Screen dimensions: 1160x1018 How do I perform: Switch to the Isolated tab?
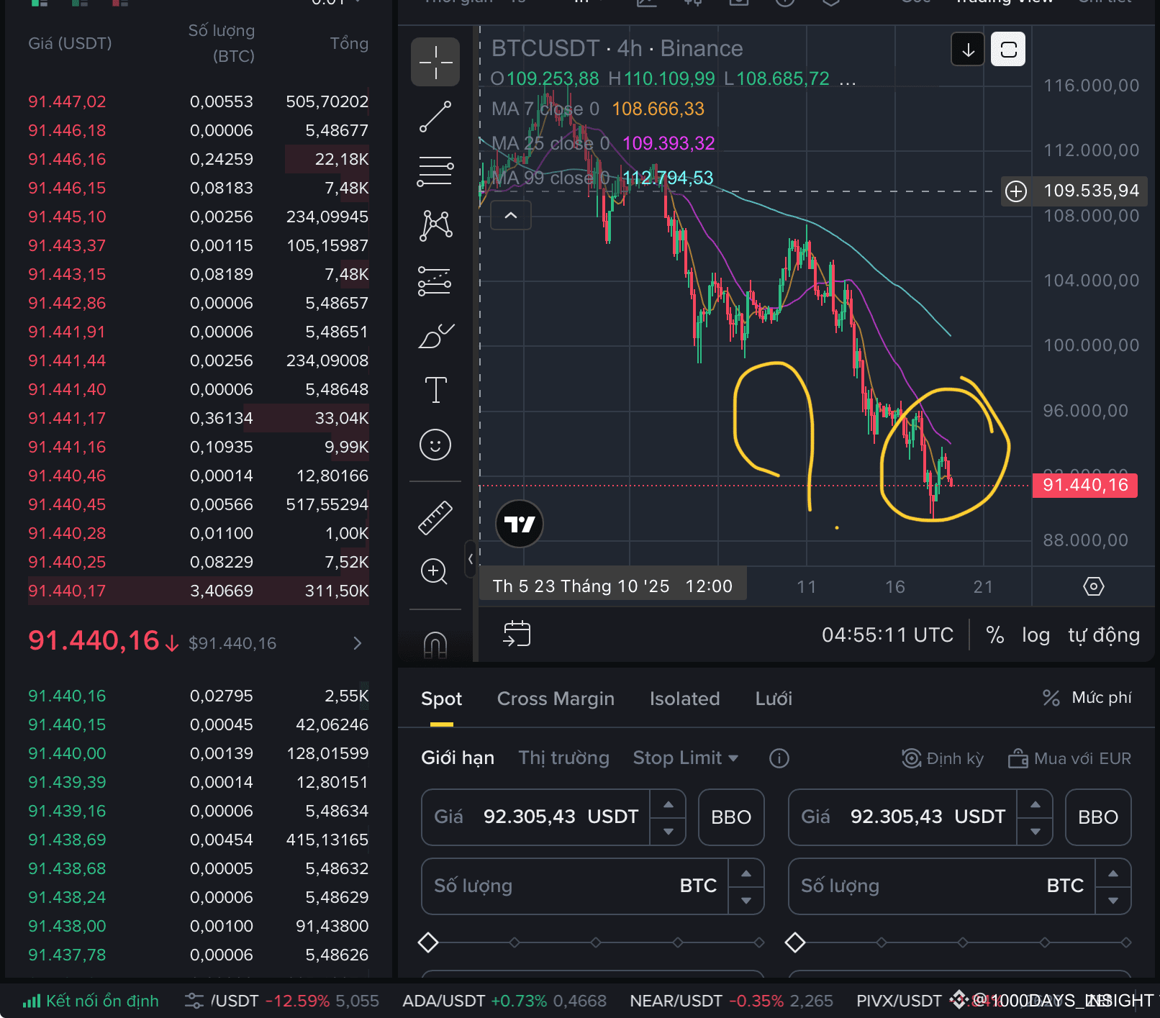point(684,699)
